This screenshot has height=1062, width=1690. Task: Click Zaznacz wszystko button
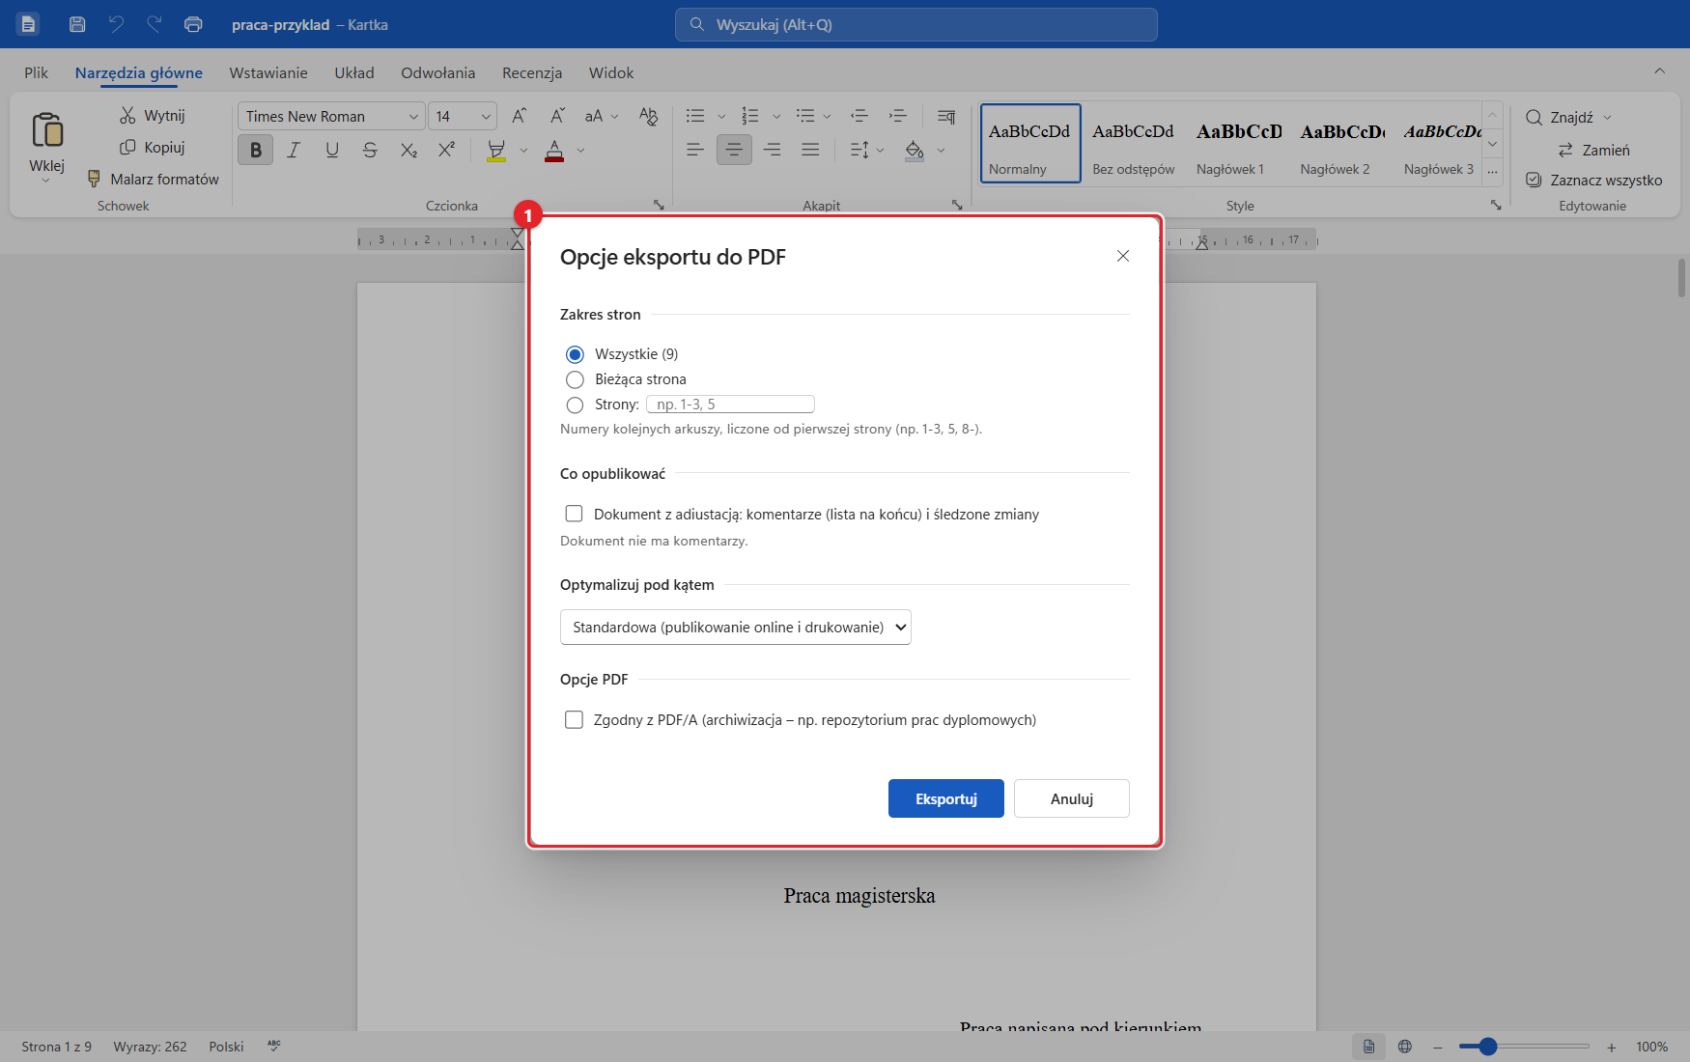click(1593, 180)
